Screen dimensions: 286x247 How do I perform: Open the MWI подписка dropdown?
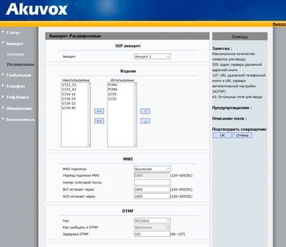click(153, 169)
